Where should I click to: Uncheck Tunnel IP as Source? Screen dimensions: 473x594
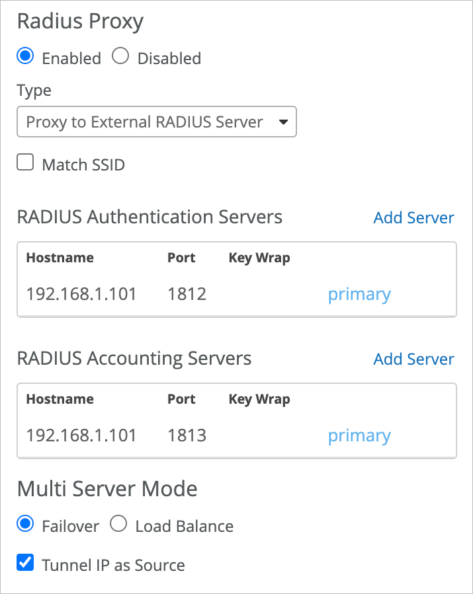(x=26, y=564)
